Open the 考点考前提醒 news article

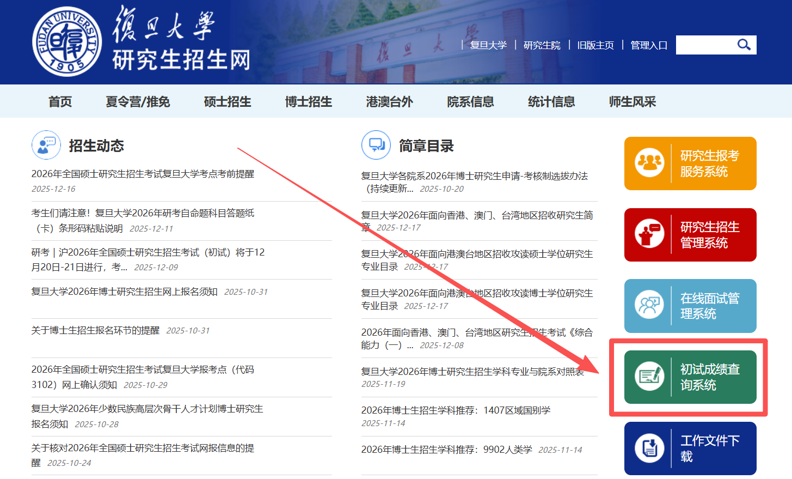point(143,174)
